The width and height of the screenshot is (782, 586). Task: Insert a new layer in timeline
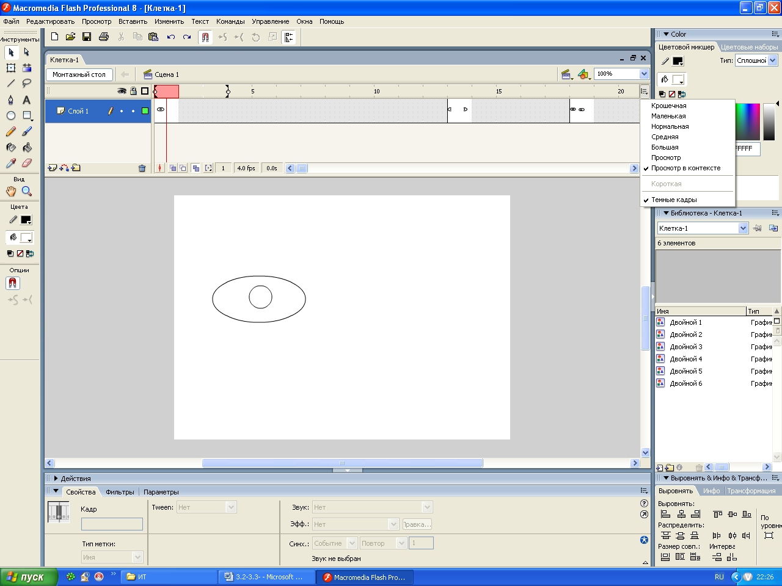(x=52, y=168)
